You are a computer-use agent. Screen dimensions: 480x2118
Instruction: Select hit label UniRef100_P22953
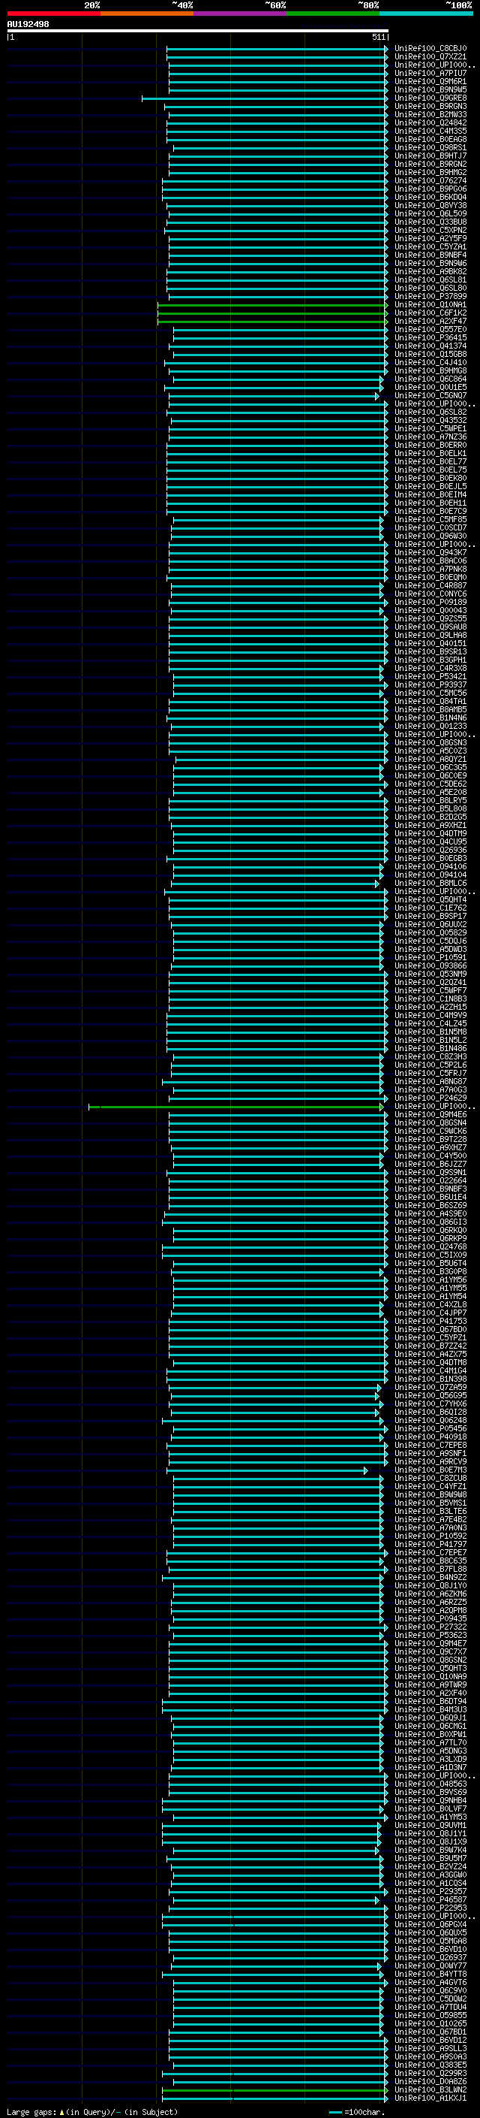click(430, 1908)
